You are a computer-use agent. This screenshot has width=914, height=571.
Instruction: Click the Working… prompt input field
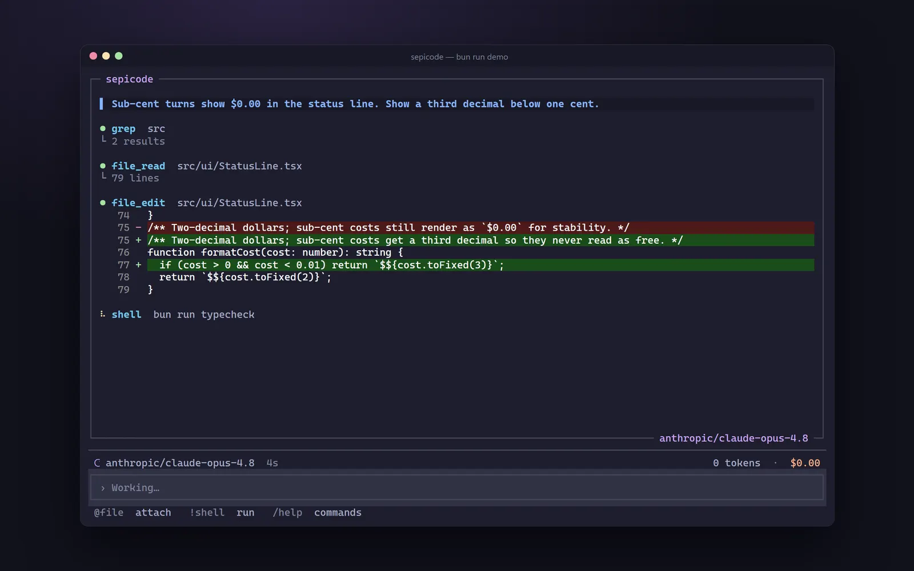tap(457, 488)
